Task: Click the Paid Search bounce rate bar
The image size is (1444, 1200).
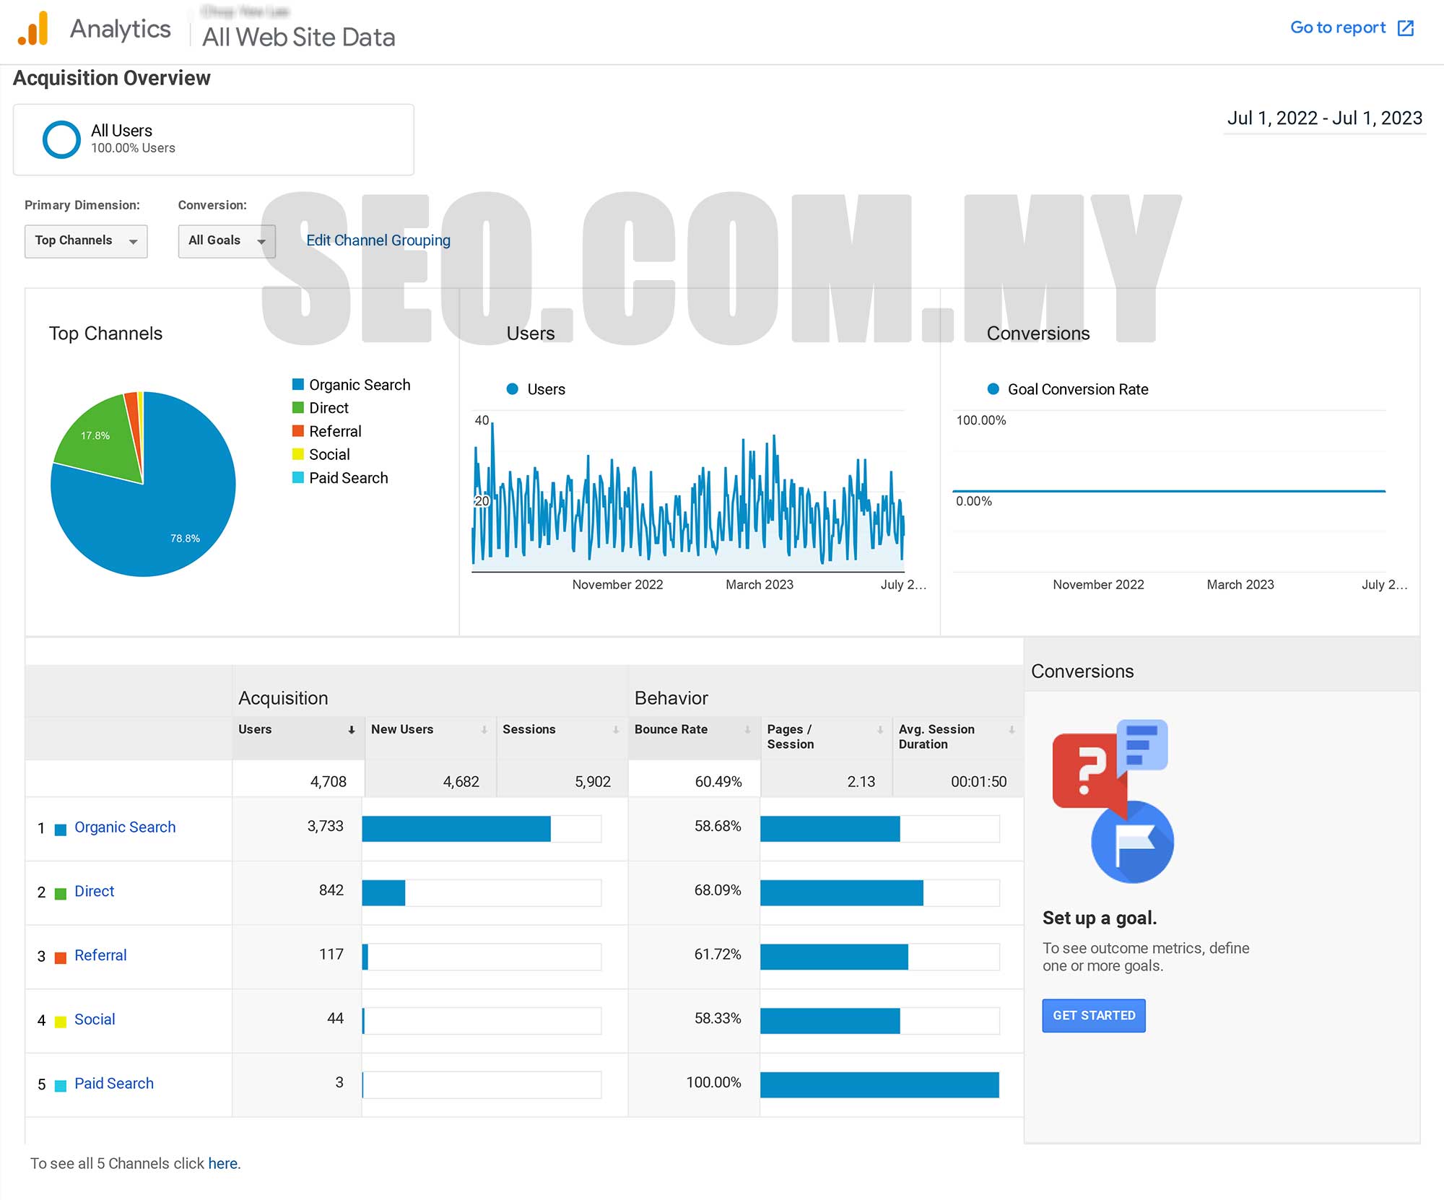Action: tap(879, 1085)
